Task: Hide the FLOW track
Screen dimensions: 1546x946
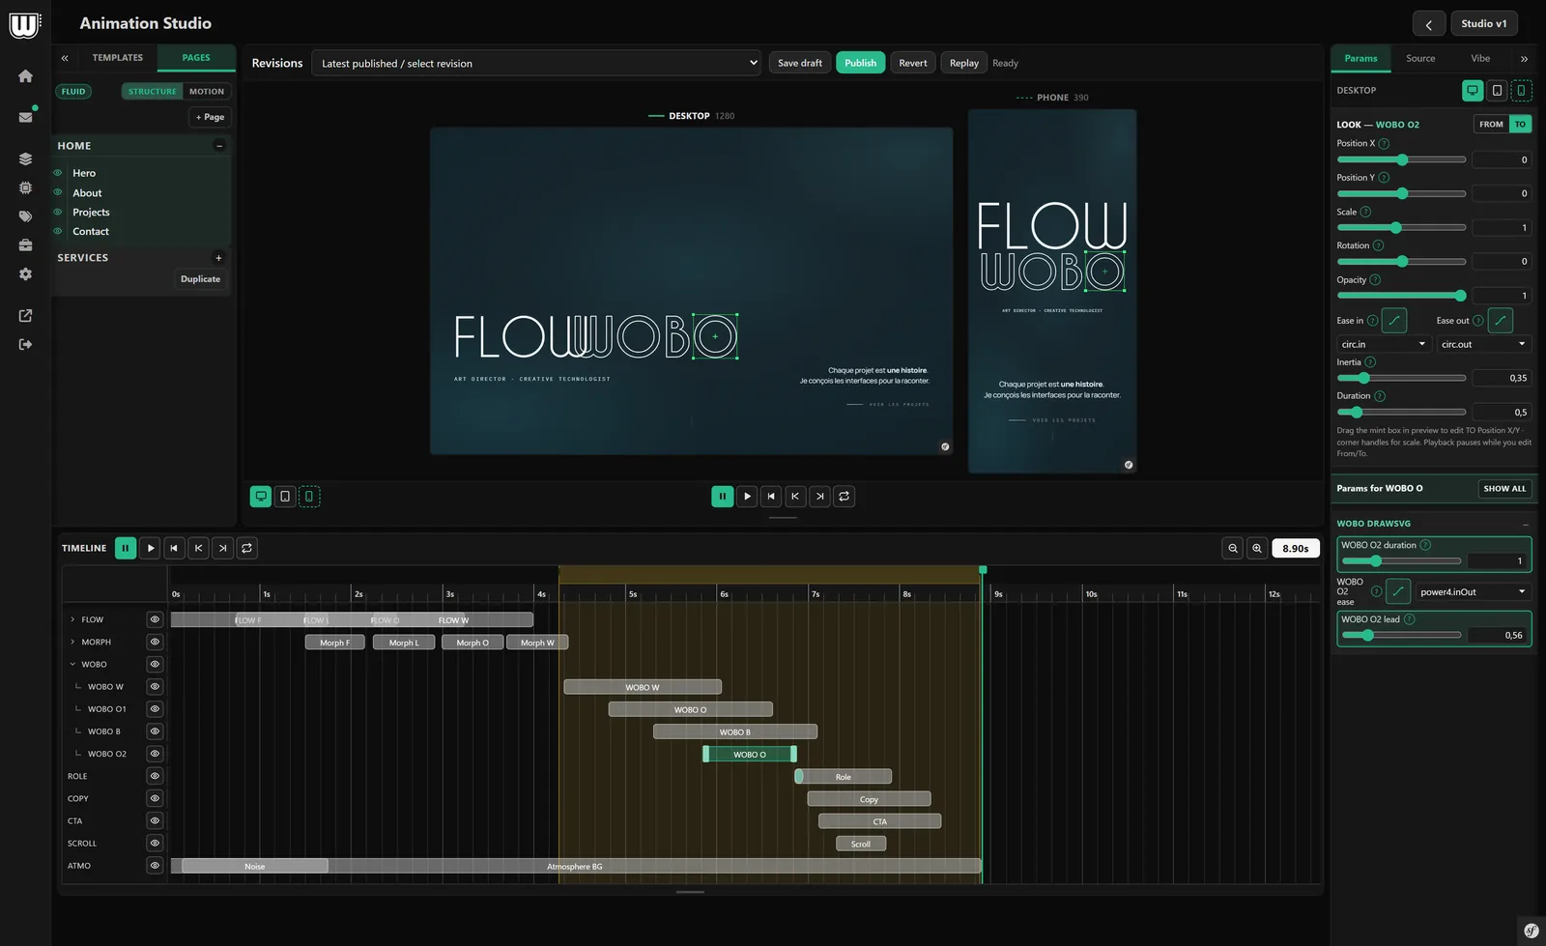Action: 155,619
